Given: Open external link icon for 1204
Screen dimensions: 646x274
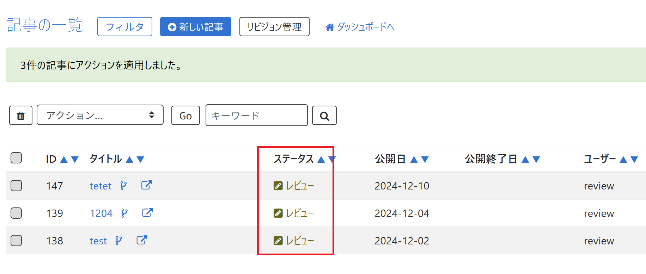Looking at the screenshot, I should pos(147,212).
